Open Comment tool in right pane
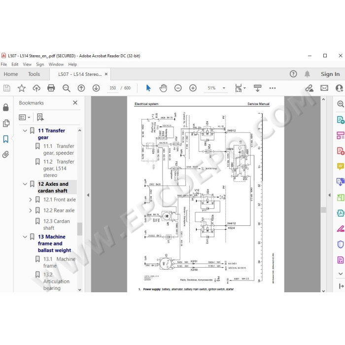345x345 pixels. (x=341, y=166)
